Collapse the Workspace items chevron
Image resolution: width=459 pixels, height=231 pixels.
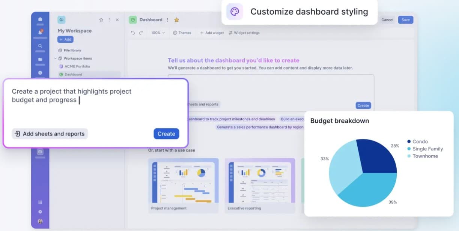[x=55, y=58]
